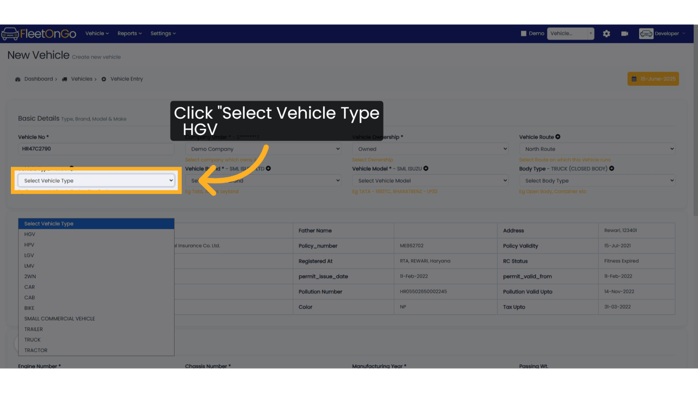
Task: Open the Select Vehicle Model dropdown
Action: point(430,181)
